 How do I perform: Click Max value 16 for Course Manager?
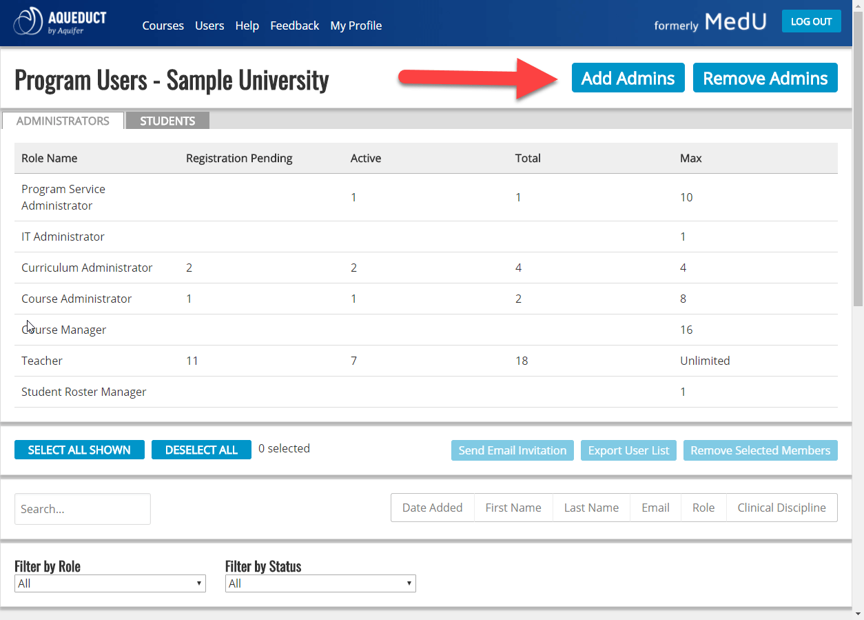[686, 330]
